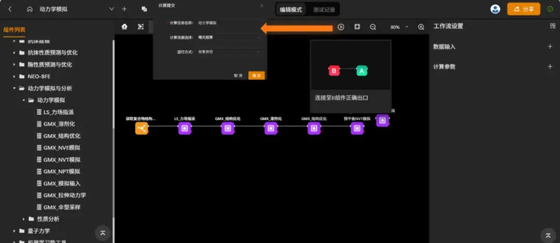Collapse the 动力学模拟与分析 folder arrow
The image size is (560, 243).
[x=14, y=88]
